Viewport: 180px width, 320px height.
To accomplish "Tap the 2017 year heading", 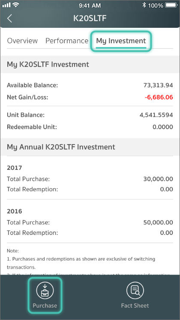I will pos(14,168).
